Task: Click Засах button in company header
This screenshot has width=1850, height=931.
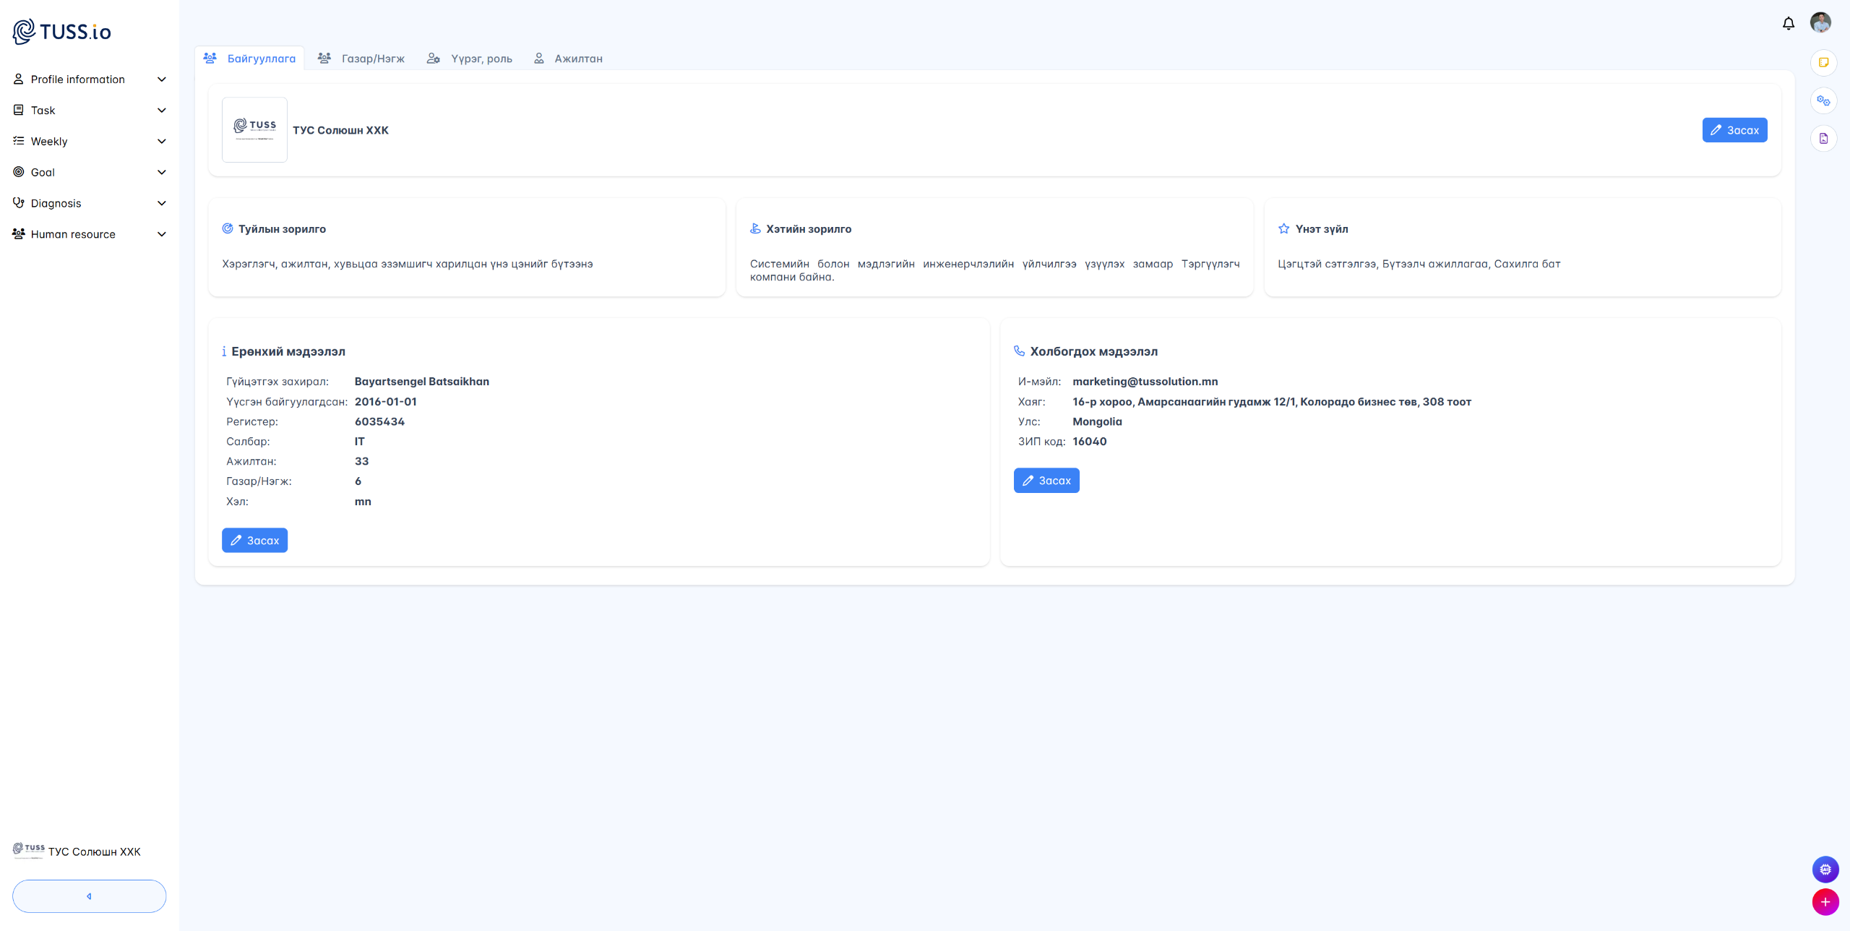Action: (x=1734, y=130)
